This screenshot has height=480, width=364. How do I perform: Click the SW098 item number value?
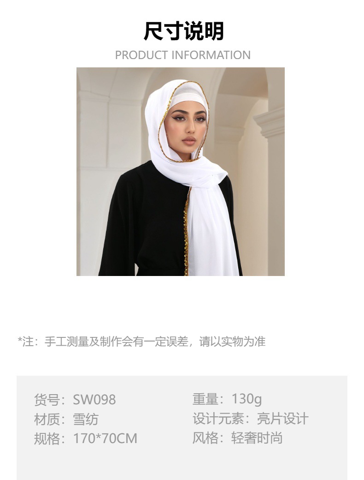94,400
